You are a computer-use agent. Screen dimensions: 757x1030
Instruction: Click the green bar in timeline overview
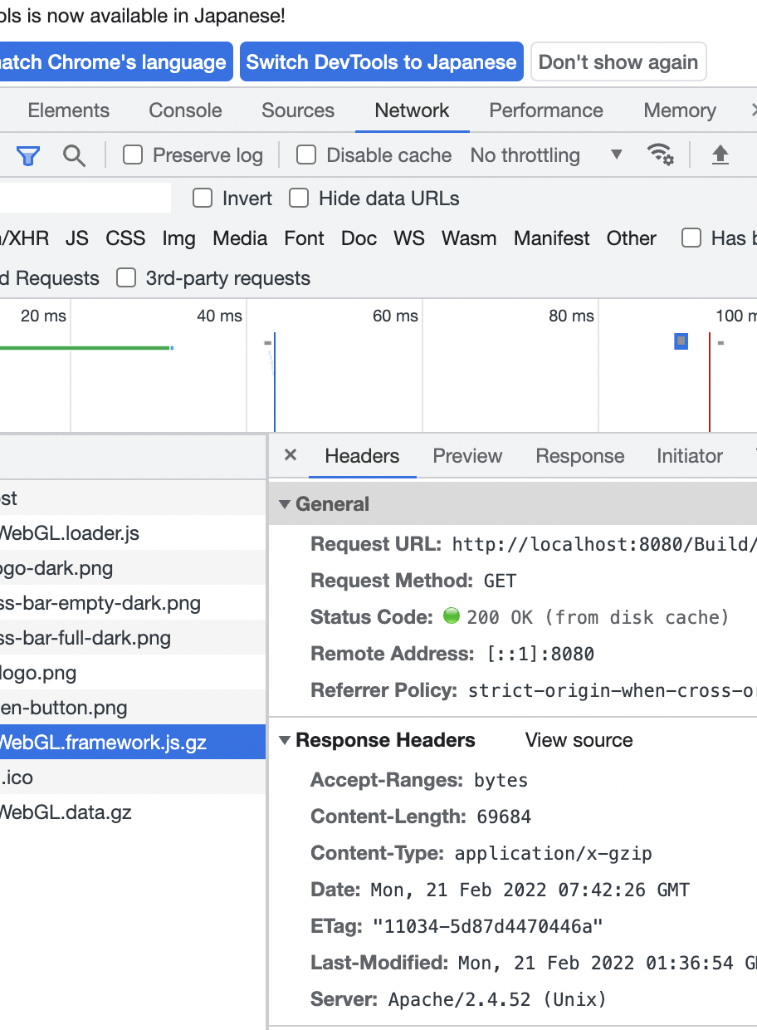point(85,347)
